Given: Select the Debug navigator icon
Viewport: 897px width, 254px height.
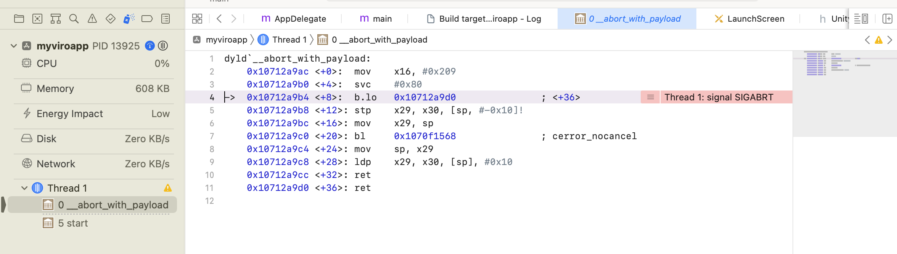Looking at the screenshot, I should (x=129, y=19).
